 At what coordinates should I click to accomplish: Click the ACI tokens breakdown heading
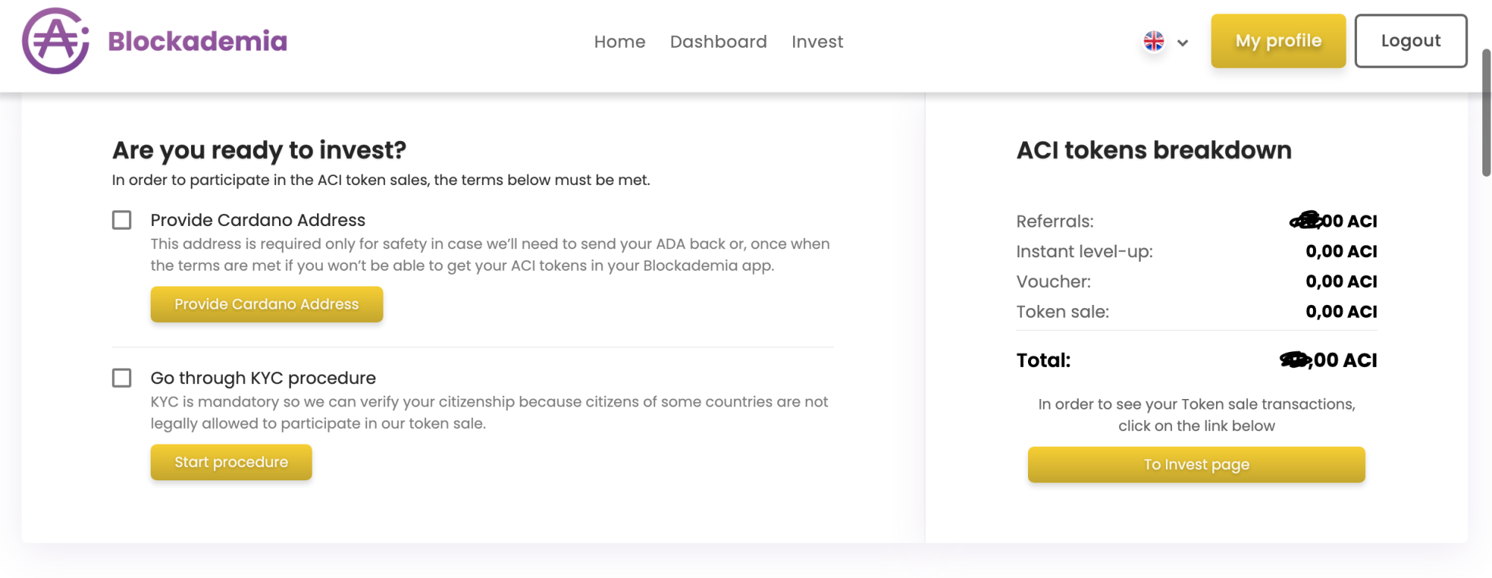[1153, 150]
